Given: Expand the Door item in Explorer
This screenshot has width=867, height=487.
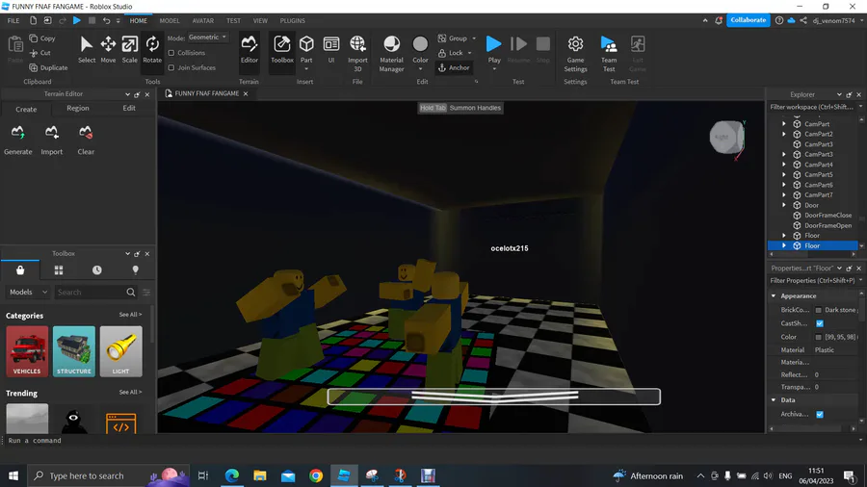Looking at the screenshot, I should [783, 205].
